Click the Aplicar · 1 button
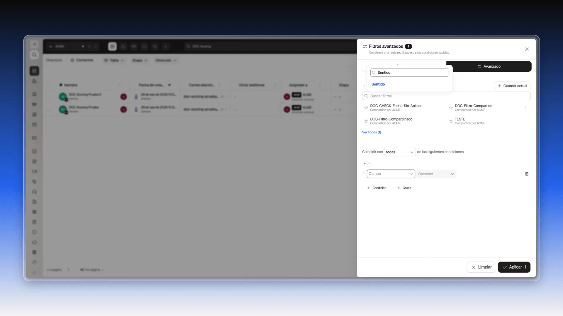 [x=514, y=267]
